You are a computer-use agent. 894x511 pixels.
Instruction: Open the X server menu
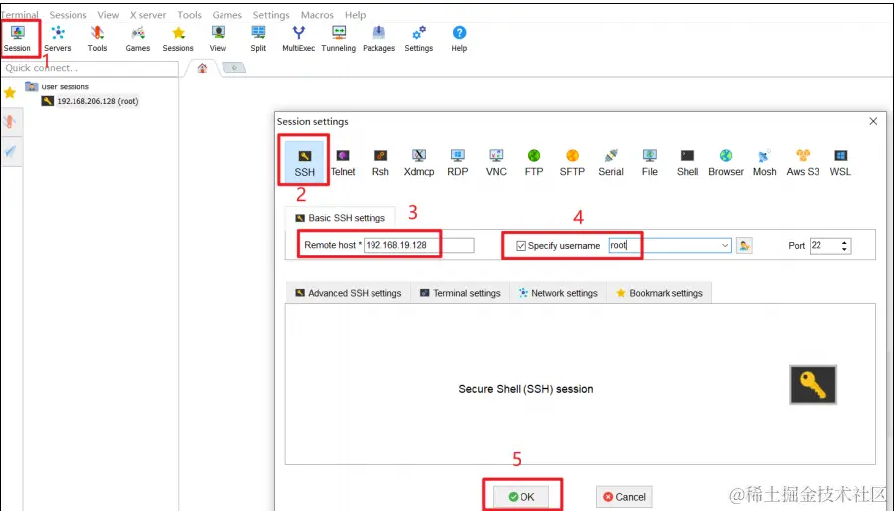click(x=148, y=15)
